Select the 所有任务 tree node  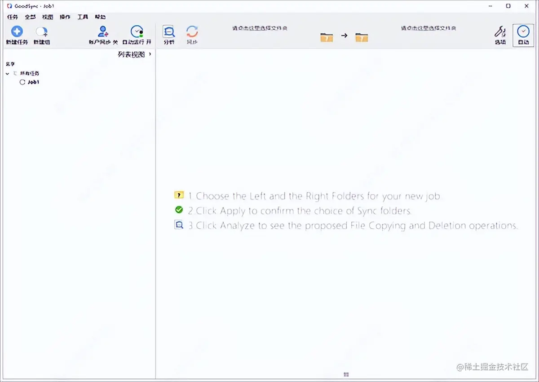point(30,73)
